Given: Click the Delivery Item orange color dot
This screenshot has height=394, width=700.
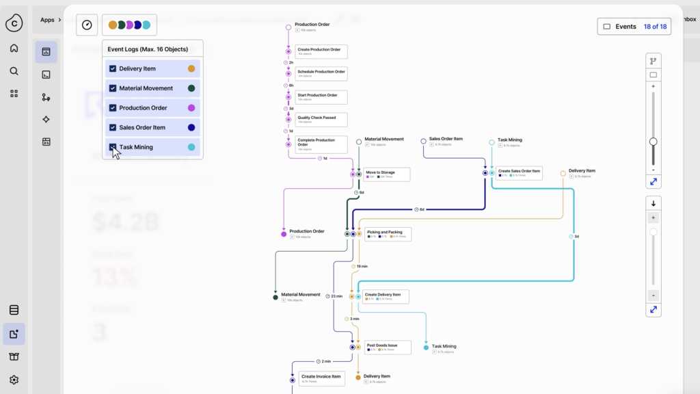Looking at the screenshot, I should (x=191, y=69).
